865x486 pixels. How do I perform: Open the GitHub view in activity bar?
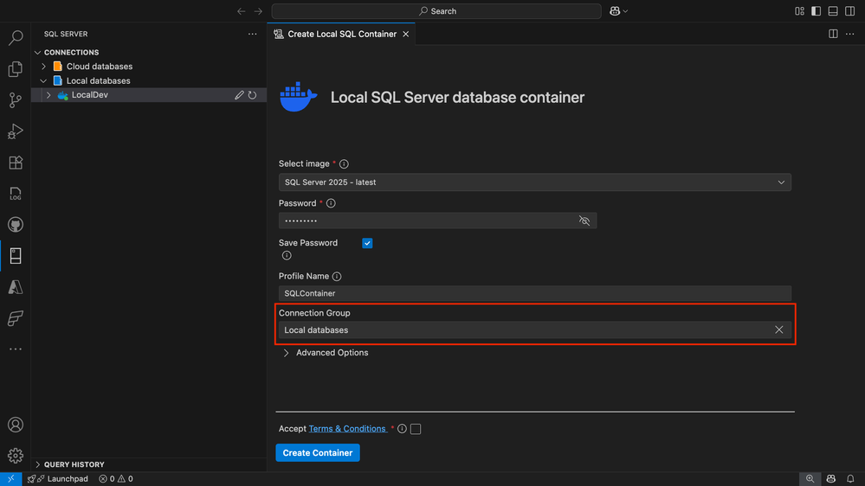click(x=16, y=225)
